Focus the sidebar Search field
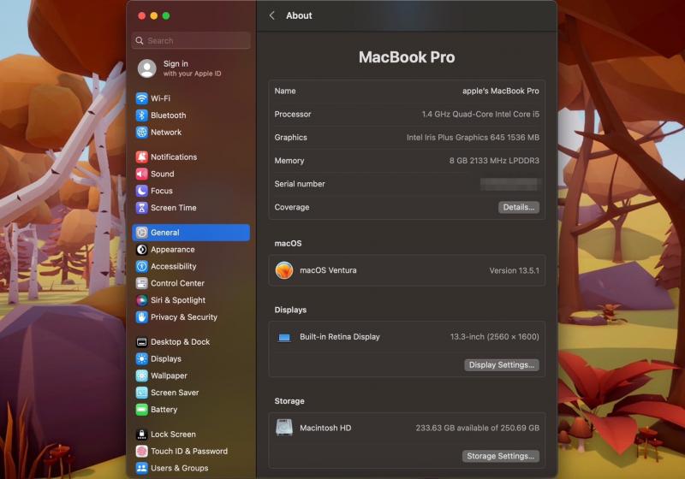The width and height of the screenshot is (685, 479). click(x=191, y=40)
